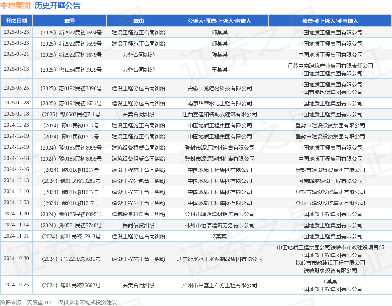Click 买卖合同纠纷 in the 2024-10-25 row

coord(139,285)
